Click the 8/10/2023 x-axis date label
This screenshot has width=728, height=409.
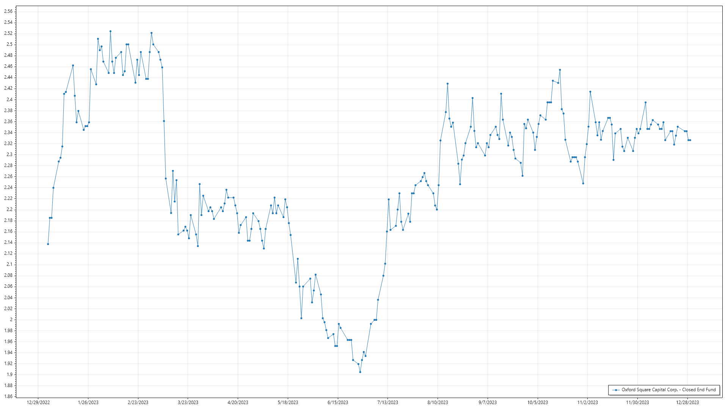pyautogui.click(x=438, y=403)
